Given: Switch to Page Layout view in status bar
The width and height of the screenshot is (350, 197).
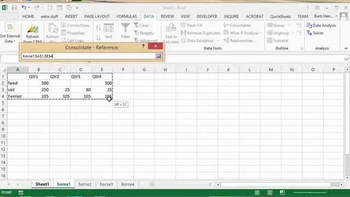Looking at the screenshot, I should click(270, 192).
